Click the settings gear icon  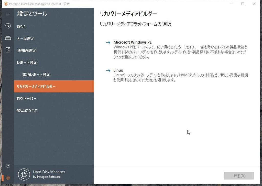point(8,178)
